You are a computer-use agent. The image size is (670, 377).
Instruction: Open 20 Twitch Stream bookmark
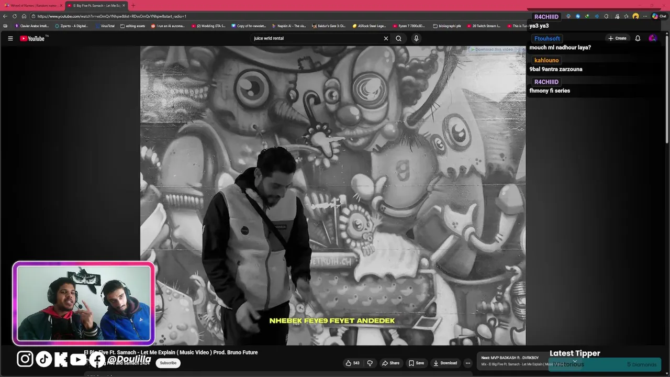[484, 26]
